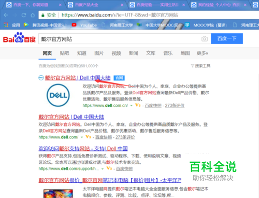The image size is (259, 198).
Task: Expand dropdown arrow beside dell.com/support
Action: click(x=103, y=169)
